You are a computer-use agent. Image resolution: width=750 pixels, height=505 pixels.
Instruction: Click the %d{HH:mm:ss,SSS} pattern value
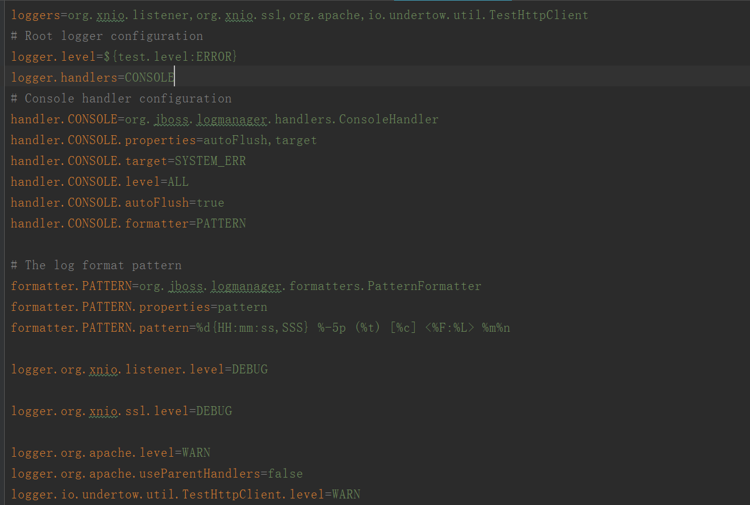point(253,328)
